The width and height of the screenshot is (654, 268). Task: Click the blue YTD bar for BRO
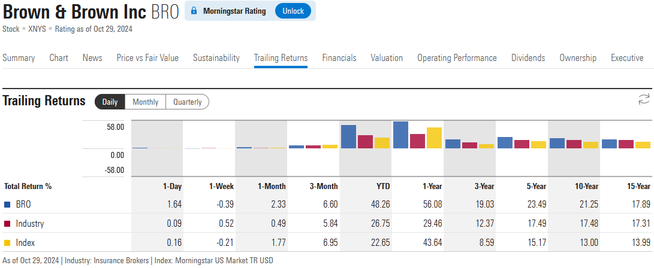[349, 136]
